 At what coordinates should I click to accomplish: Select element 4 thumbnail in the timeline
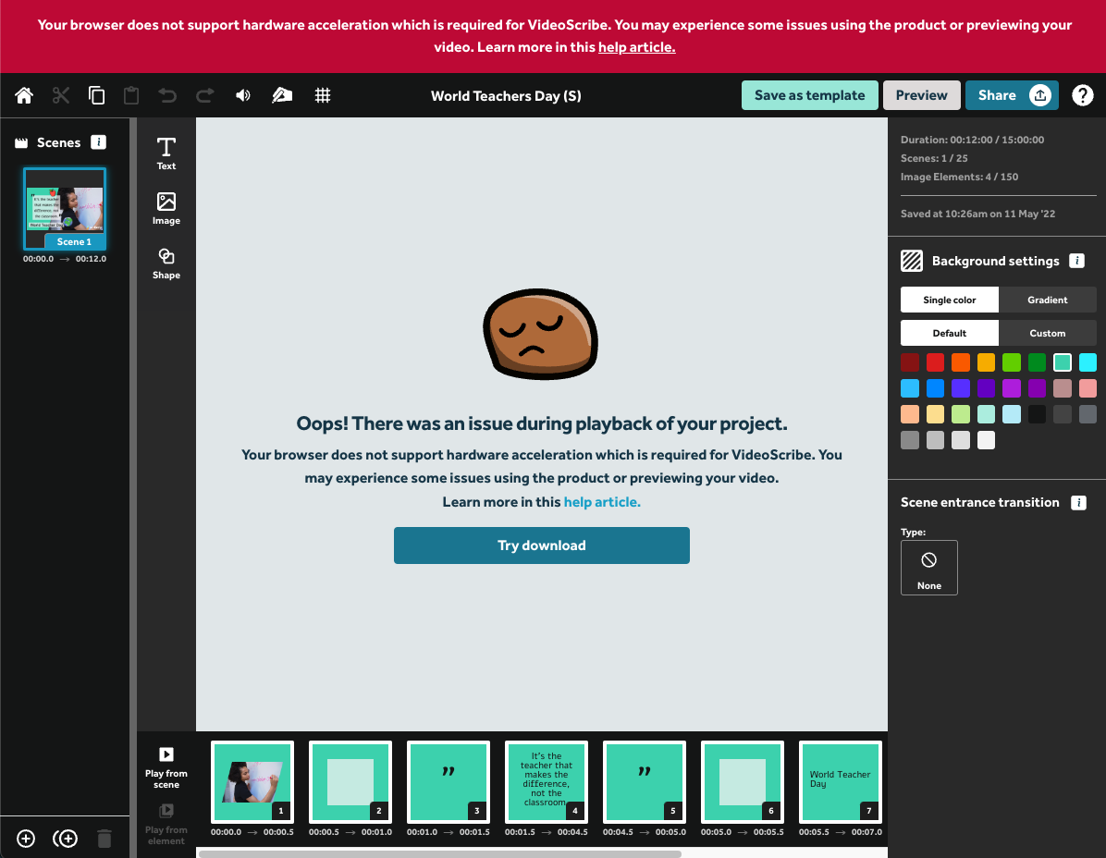(546, 782)
